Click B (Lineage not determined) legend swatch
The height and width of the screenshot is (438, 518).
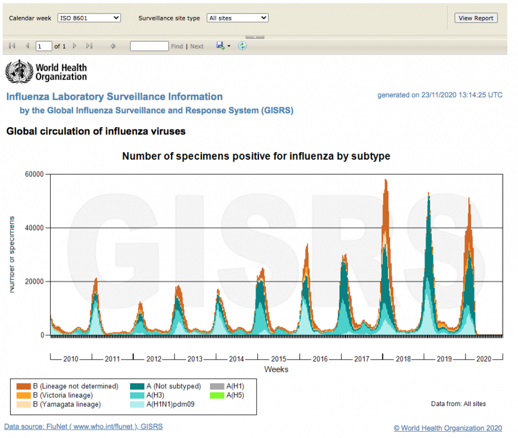point(23,386)
